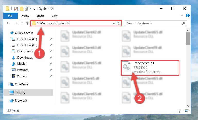Toggle the pin next to Local Disk (C:)
The width and height of the screenshot is (198, 120).
coord(51,39)
